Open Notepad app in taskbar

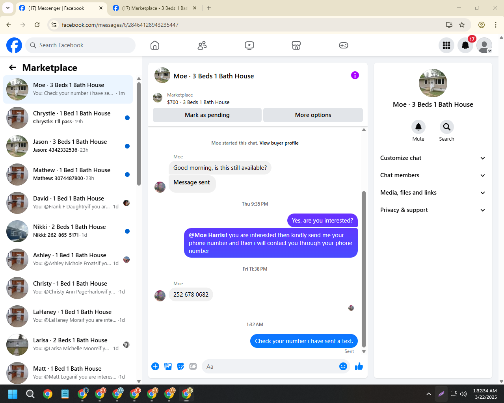(x=65, y=394)
